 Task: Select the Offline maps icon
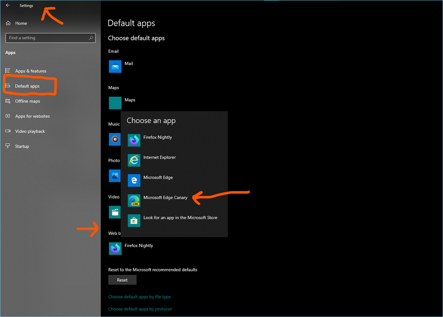(x=8, y=101)
